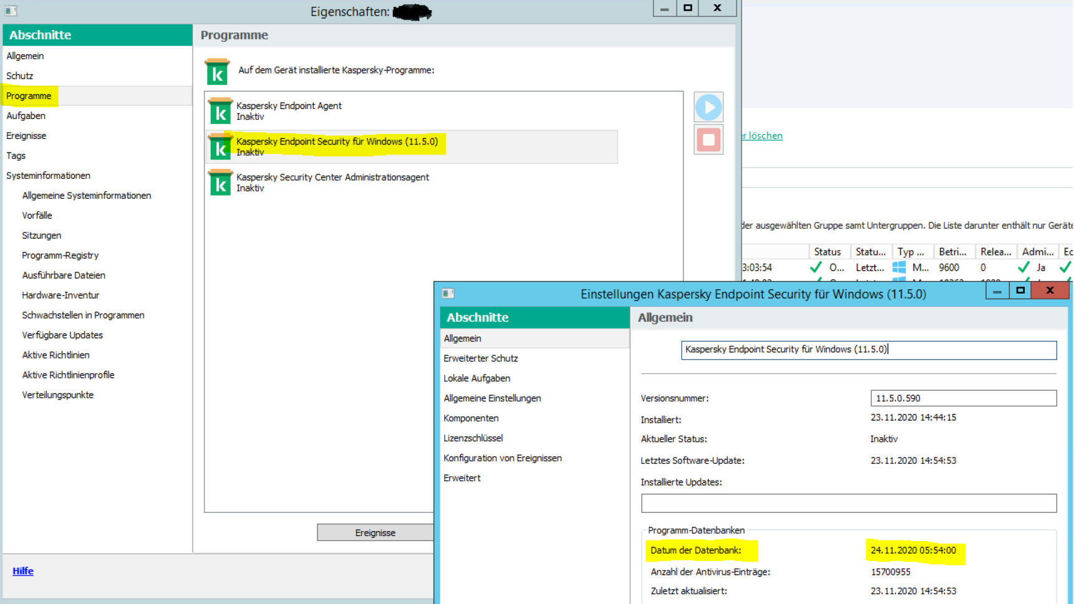This screenshot has height=604, width=1074.
Task: Open Komponenten in Einstellungen window
Action: click(471, 418)
